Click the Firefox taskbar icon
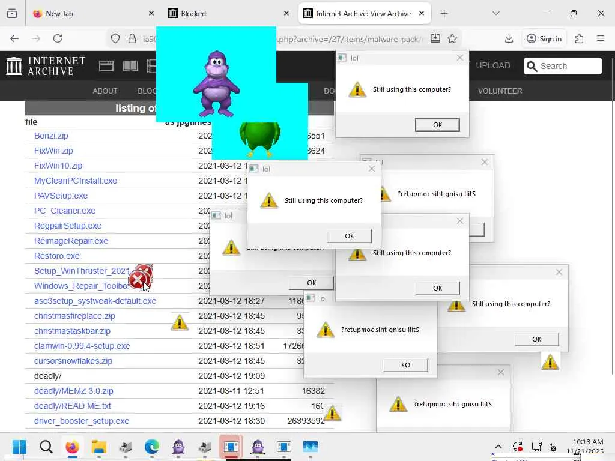This screenshot has height=461, width=615. (x=72, y=447)
